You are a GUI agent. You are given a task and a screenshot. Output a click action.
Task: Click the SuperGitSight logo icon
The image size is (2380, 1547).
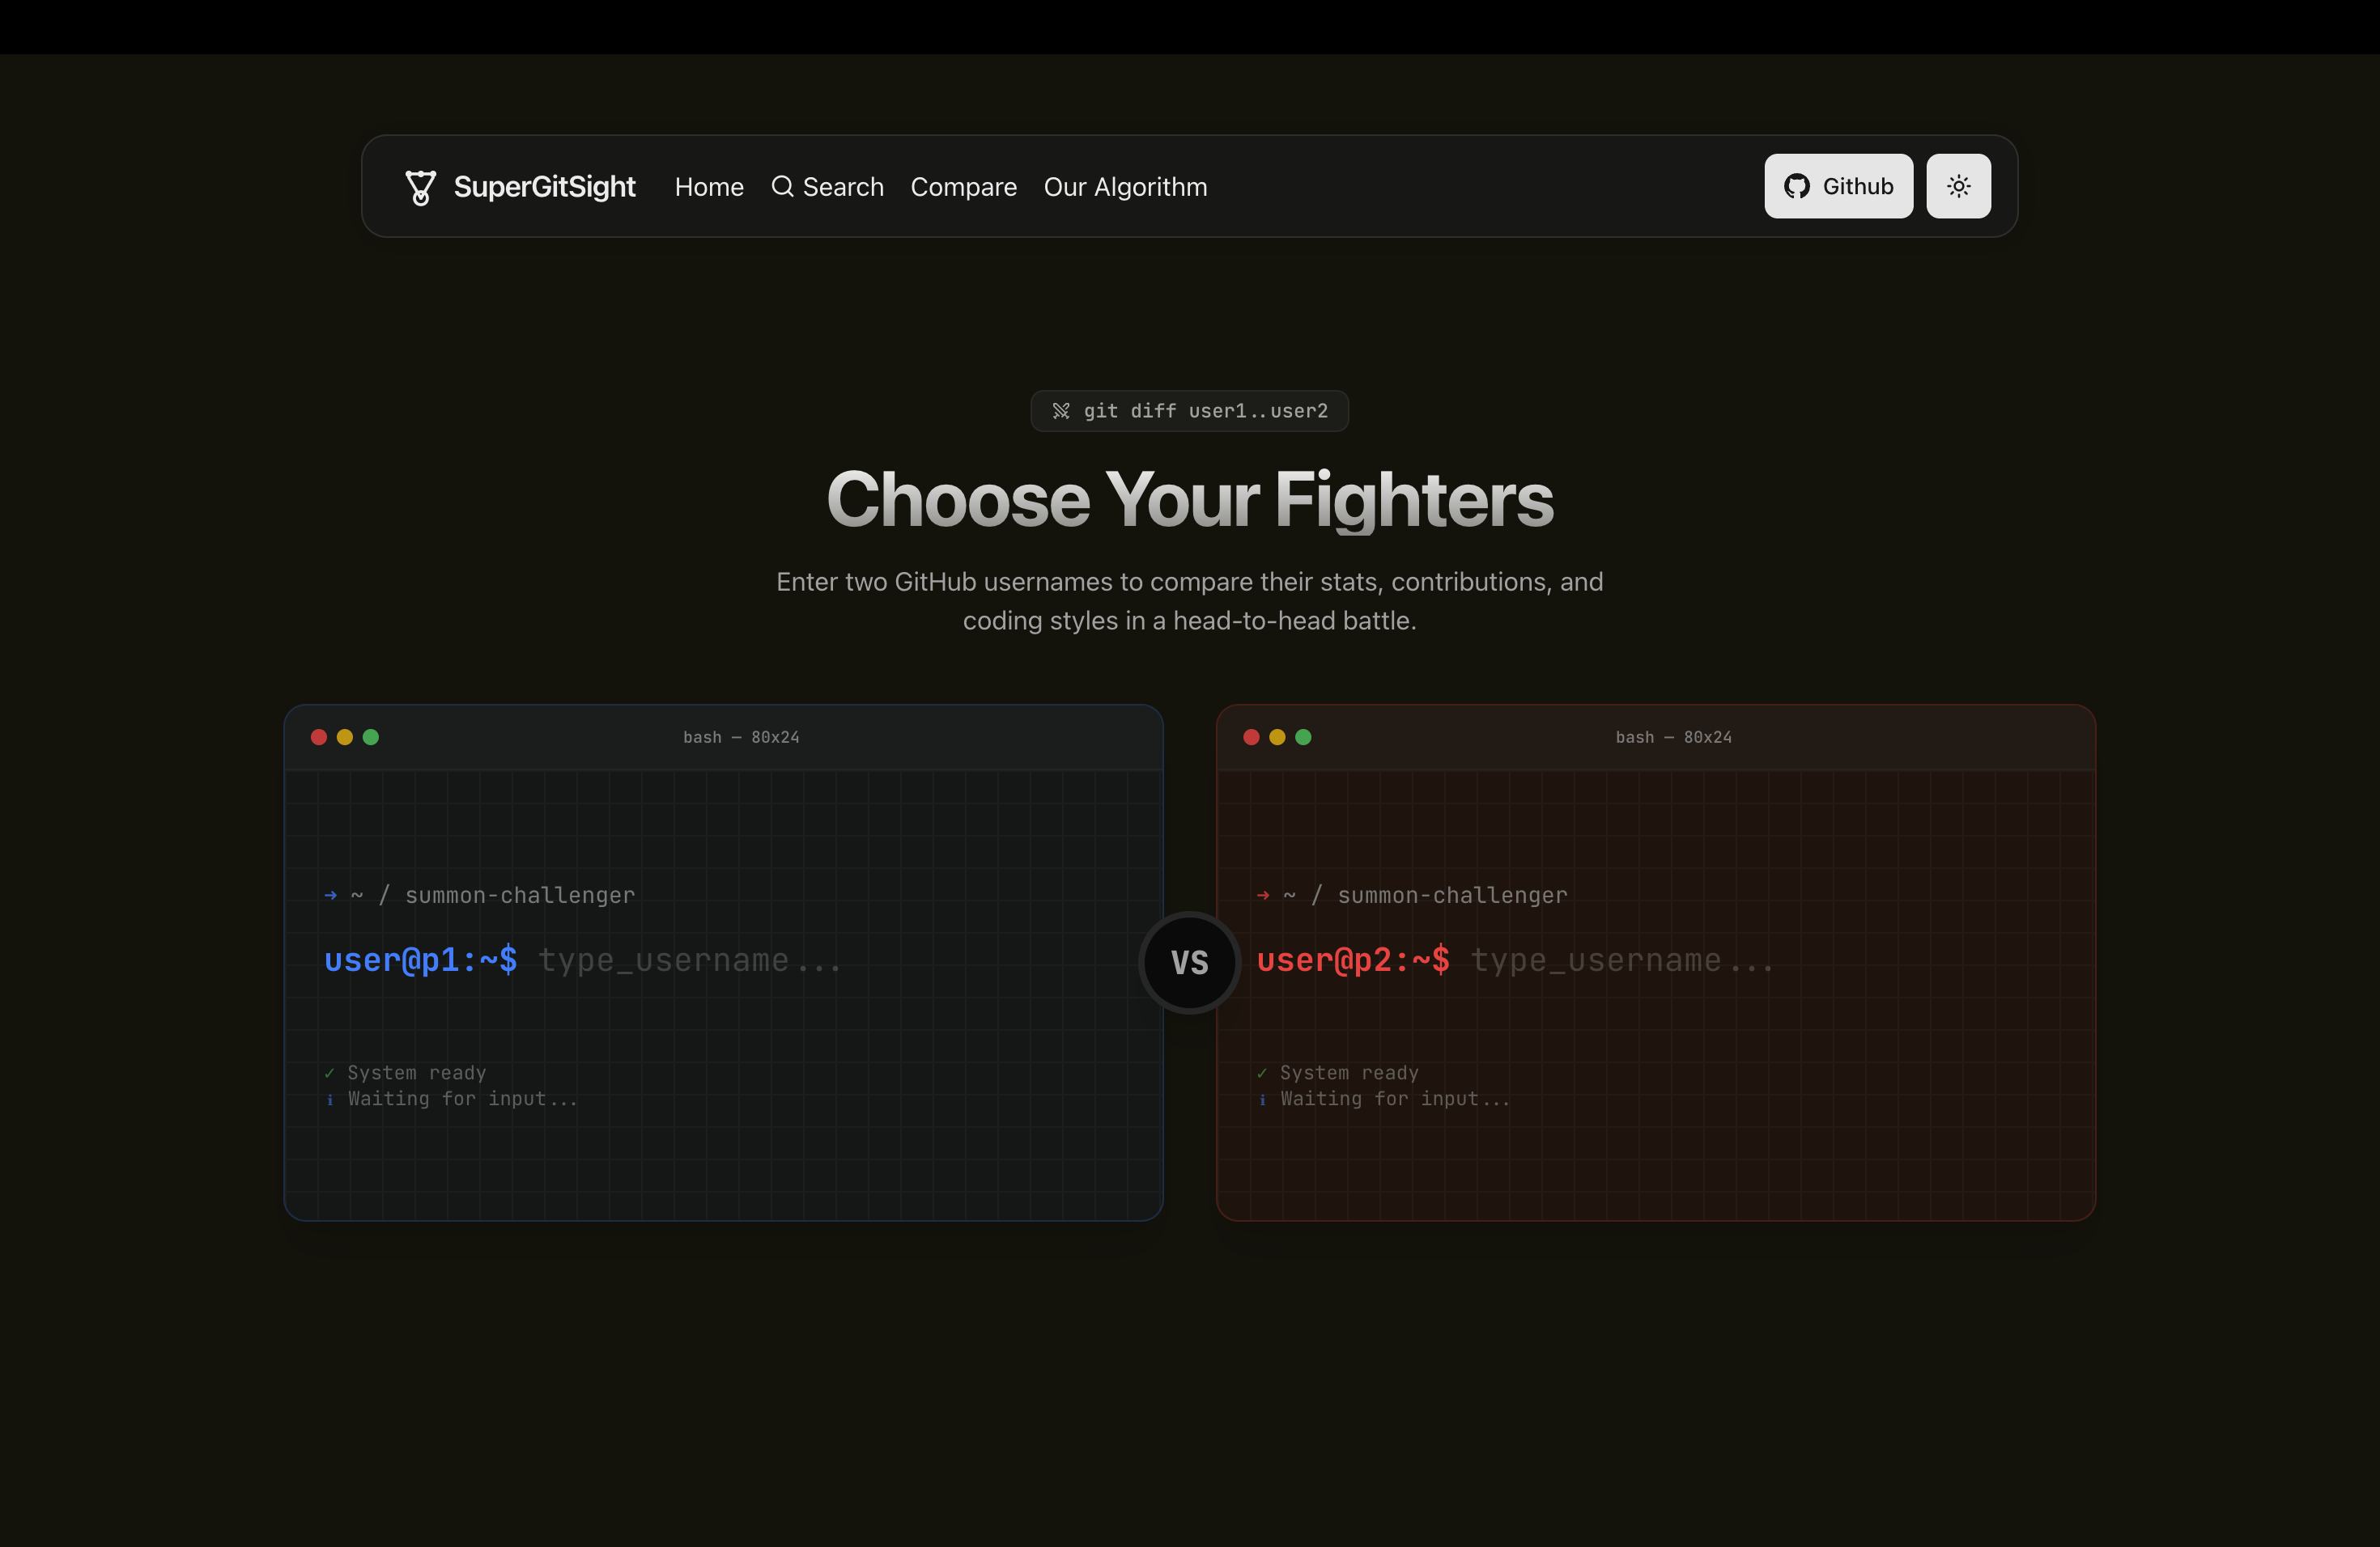[420, 186]
